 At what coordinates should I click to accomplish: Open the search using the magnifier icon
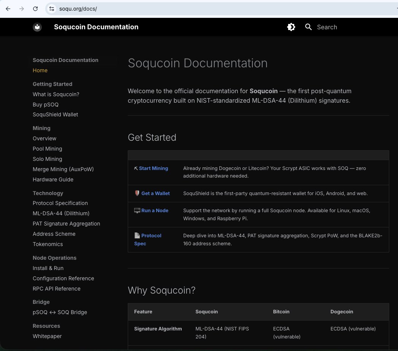pos(308,27)
